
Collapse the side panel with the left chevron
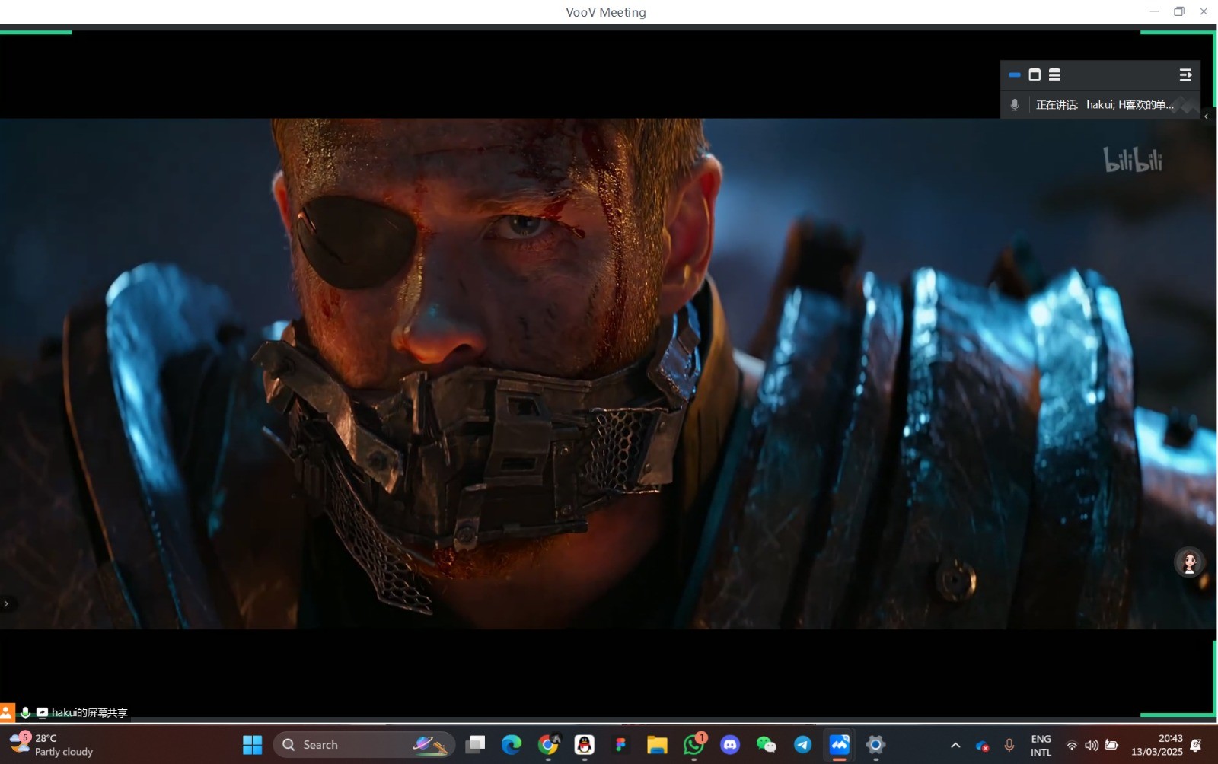click(x=1206, y=116)
